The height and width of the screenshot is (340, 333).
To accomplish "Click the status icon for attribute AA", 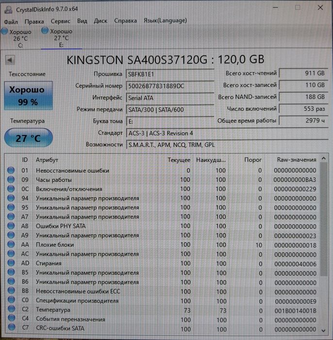I will click(11, 244).
